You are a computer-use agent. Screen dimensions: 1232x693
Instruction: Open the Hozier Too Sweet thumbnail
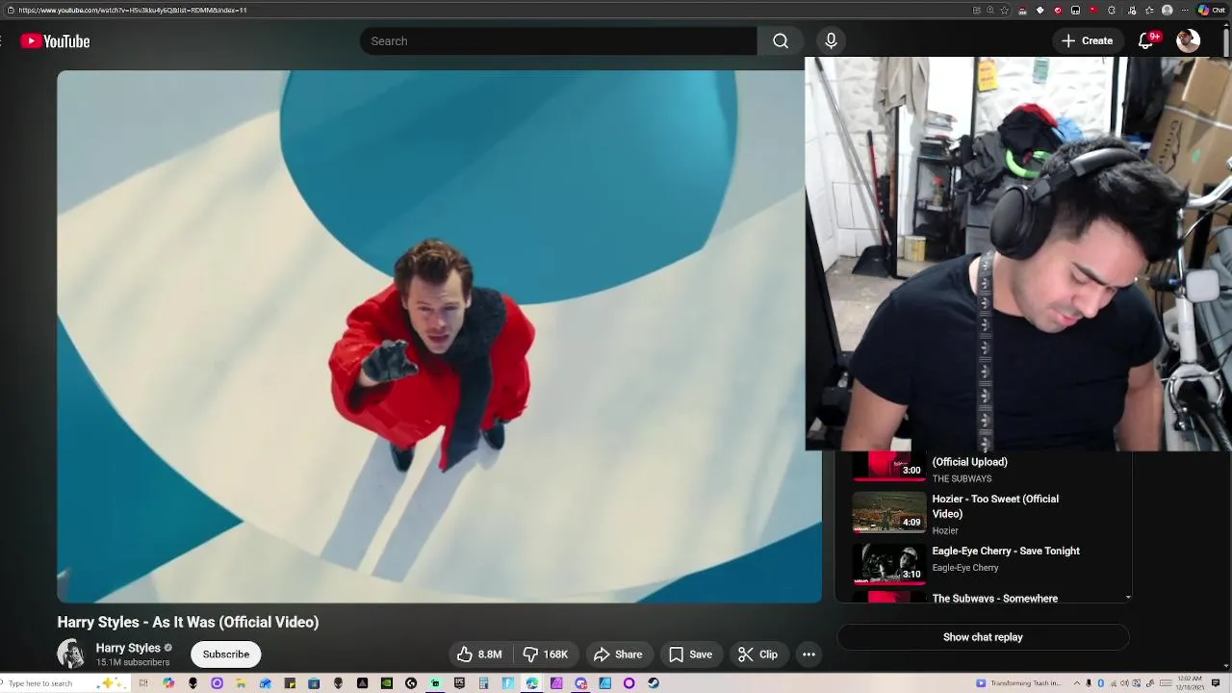pos(889,513)
